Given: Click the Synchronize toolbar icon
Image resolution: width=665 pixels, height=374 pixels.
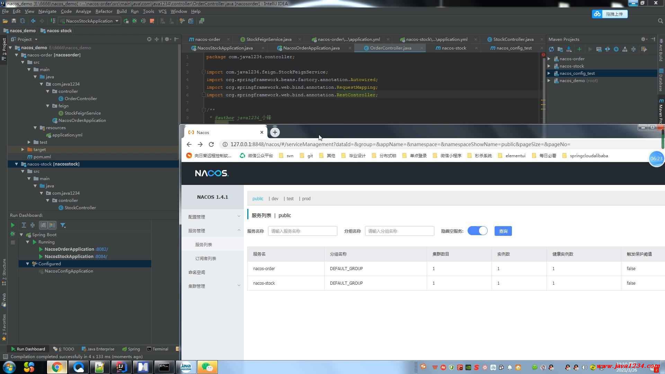Looking at the screenshot, I should coord(23,21).
